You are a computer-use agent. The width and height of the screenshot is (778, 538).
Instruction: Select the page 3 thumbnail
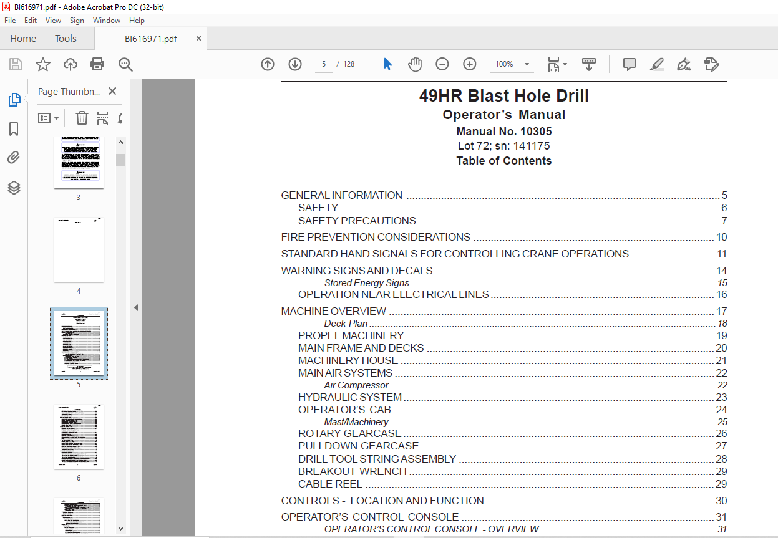(79, 162)
